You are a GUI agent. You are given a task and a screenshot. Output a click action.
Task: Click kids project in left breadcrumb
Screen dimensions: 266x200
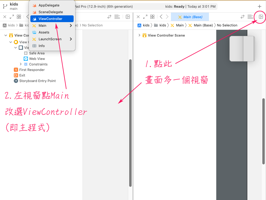coord(9,25)
